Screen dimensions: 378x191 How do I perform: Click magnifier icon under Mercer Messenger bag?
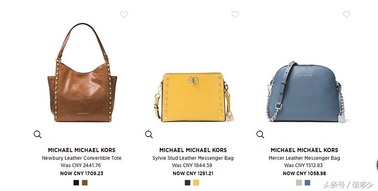coord(260,134)
